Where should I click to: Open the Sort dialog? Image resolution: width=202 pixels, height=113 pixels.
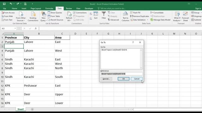tap(96, 15)
